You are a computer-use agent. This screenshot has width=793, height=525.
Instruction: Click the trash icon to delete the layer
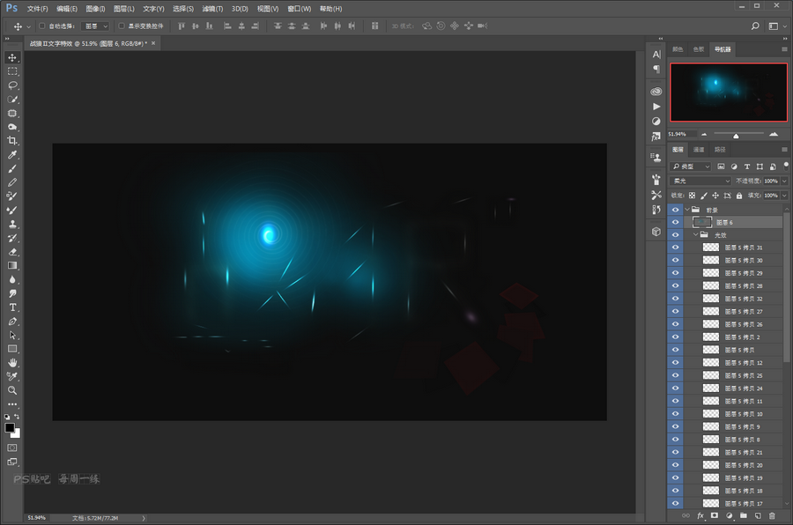coord(772,515)
